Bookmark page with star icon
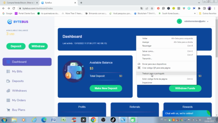This screenshot has height=123, width=218. point(152,8)
